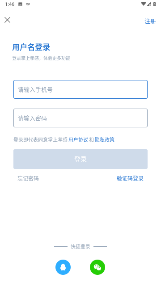The width and height of the screenshot is (161, 286).
Task: Tap the 用户名登录 heading
Action: [31, 47]
